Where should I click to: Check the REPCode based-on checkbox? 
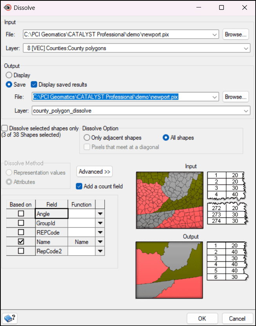[x=21, y=232]
